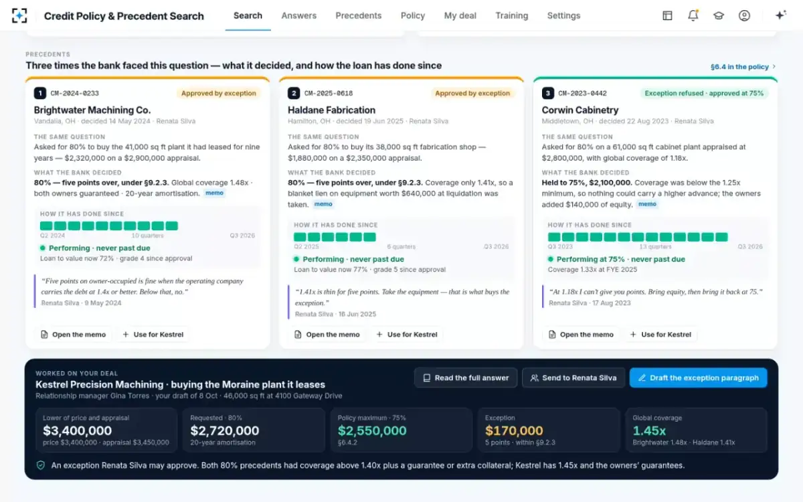The height and width of the screenshot is (502, 803).
Task: Click case ID CM-2023-0442
Action: (x=583, y=94)
